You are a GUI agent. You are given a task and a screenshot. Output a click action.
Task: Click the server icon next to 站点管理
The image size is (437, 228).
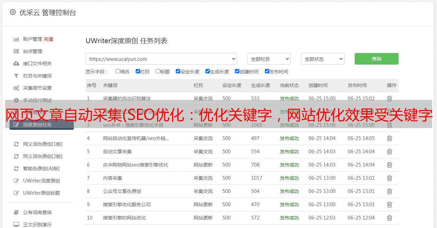(16, 51)
